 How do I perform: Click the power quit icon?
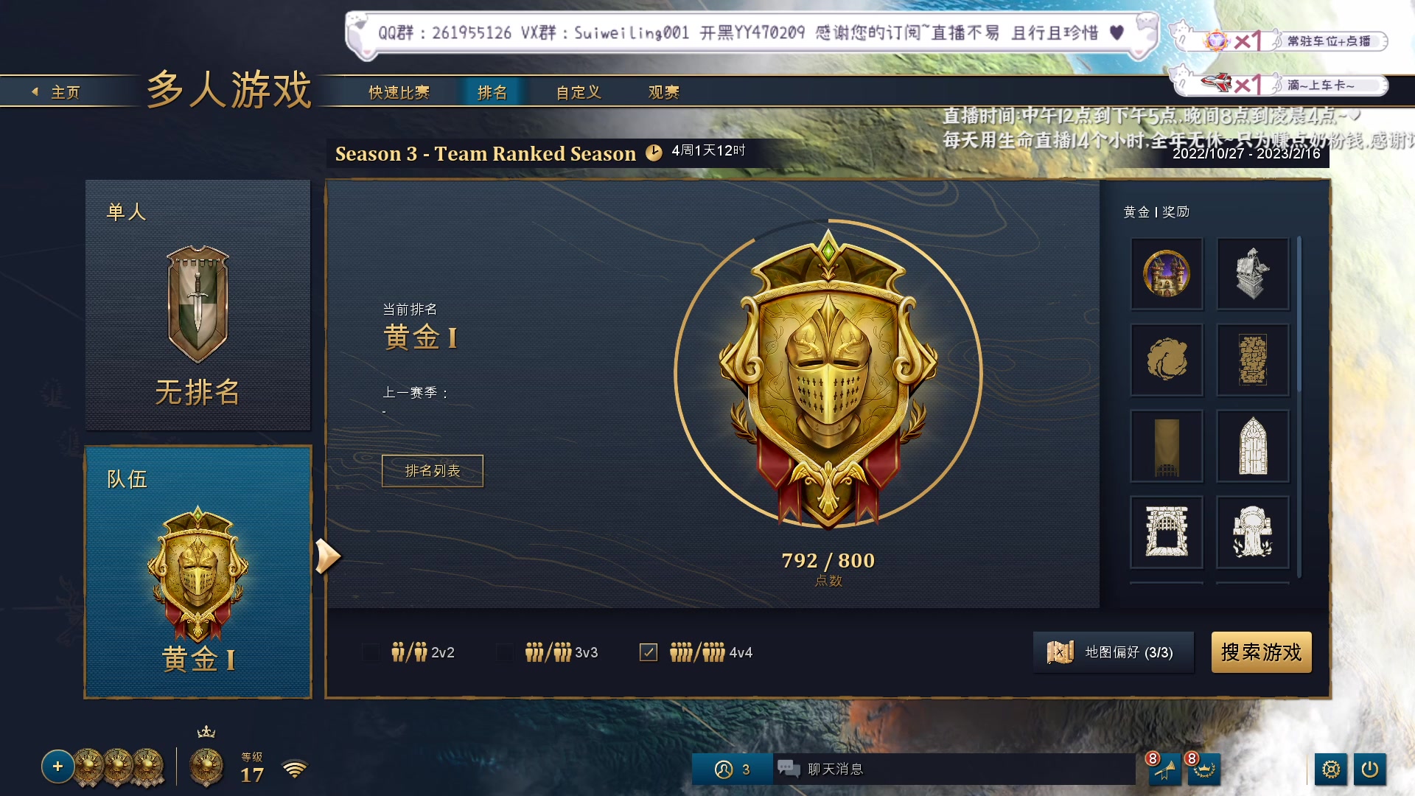[x=1370, y=769]
